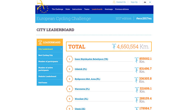Open the EN language dropdown
This screenshot has width=189, height=110.
[147, 2]
